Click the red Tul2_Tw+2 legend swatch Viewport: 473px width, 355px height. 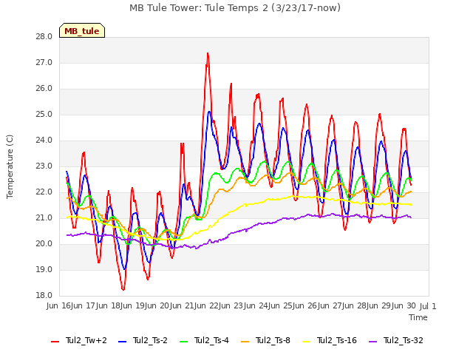(x=55, y=342)
